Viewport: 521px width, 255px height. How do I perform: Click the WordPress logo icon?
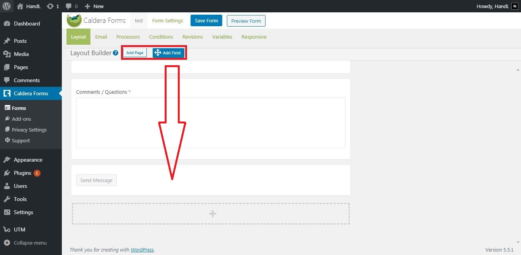coord(7,6)
